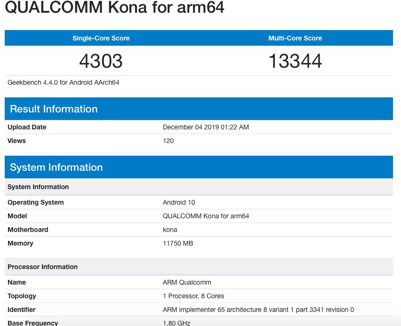
Task: Click the QUALCOMM Kona for arm64 page title
Action: [114, 7]
